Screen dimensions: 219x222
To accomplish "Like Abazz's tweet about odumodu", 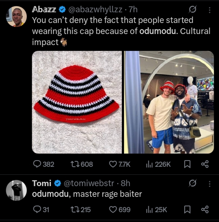I will tap(113, 164).
